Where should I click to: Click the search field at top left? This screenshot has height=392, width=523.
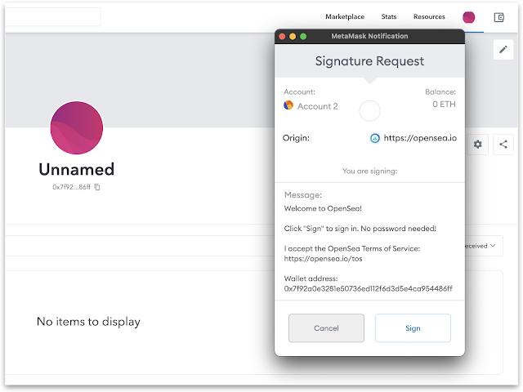(x=52, y=16)
